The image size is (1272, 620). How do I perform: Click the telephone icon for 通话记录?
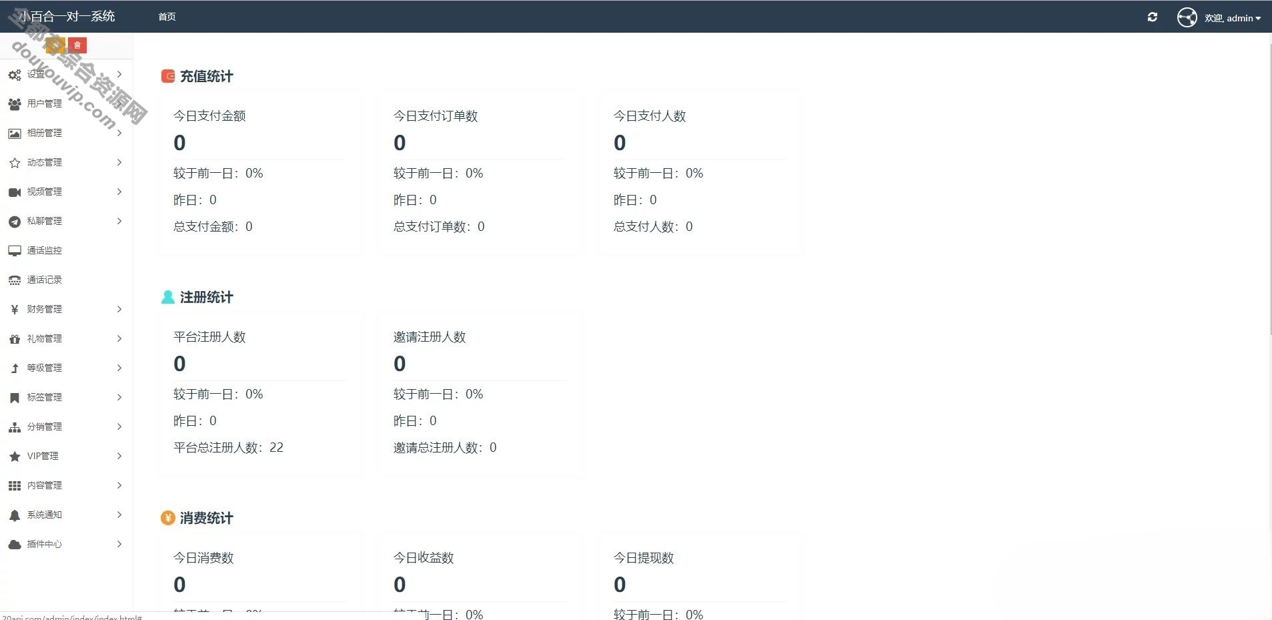click(15, 280)
